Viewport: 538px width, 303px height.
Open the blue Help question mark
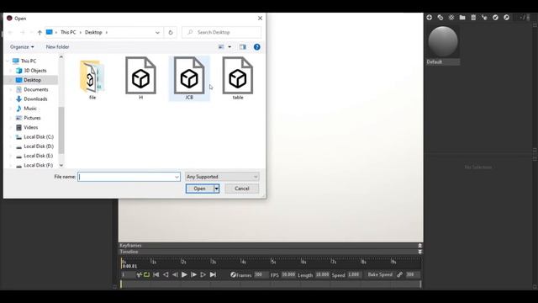[256, 47]
